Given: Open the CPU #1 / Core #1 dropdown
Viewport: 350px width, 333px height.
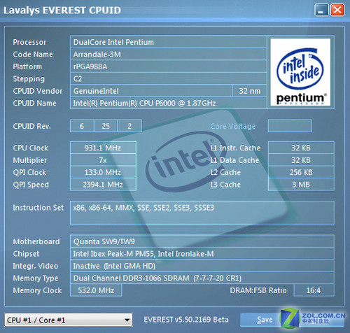Looking at the screenshot, I should pos(69,320).
